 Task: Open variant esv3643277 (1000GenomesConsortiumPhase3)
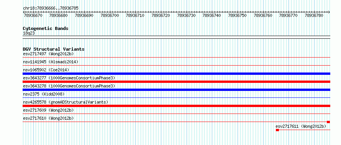[69, 78]
